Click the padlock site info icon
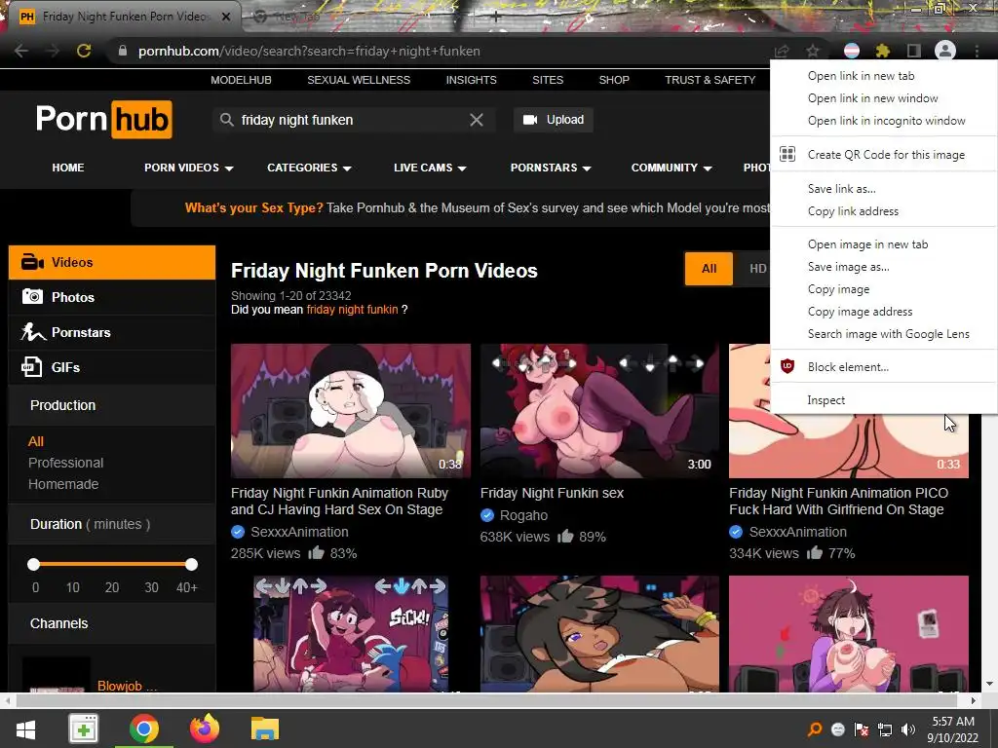Viewport: 998px width, 748px height. pyautogui.click(x=123, y=51)
